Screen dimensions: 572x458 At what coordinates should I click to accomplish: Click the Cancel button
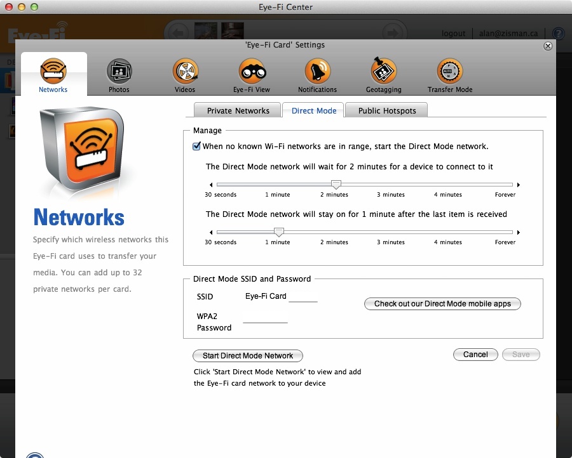pos(475,355)
